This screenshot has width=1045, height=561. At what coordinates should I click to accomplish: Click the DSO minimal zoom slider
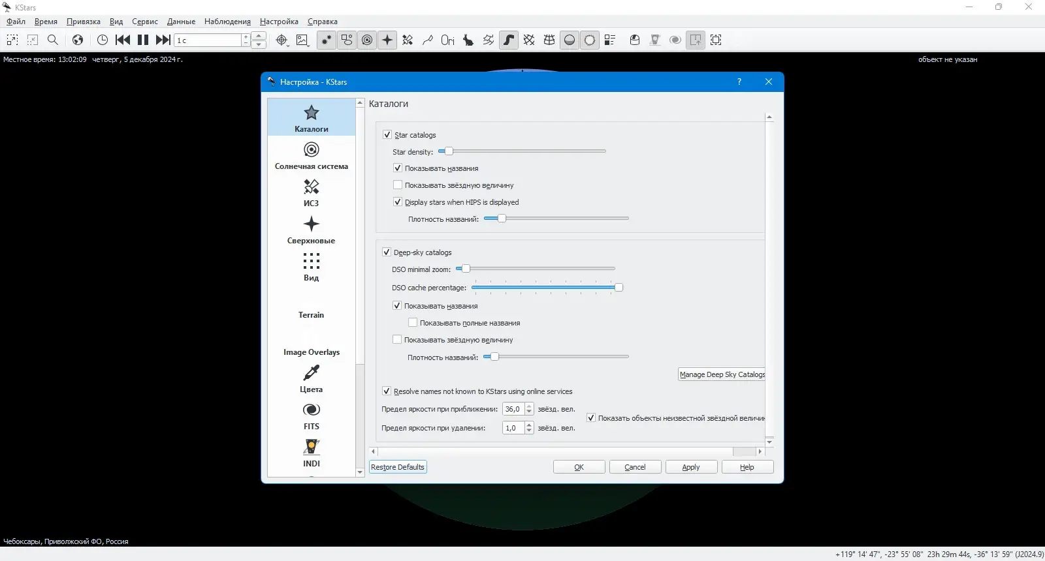click(x=535, y=269)
